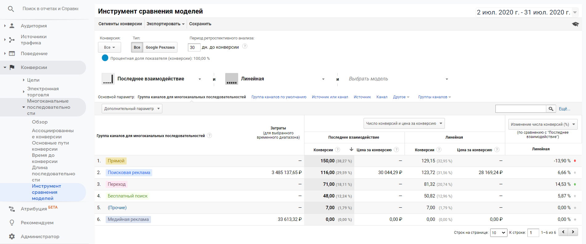Open the Линейная model dropdown arrow

[323, 79]
